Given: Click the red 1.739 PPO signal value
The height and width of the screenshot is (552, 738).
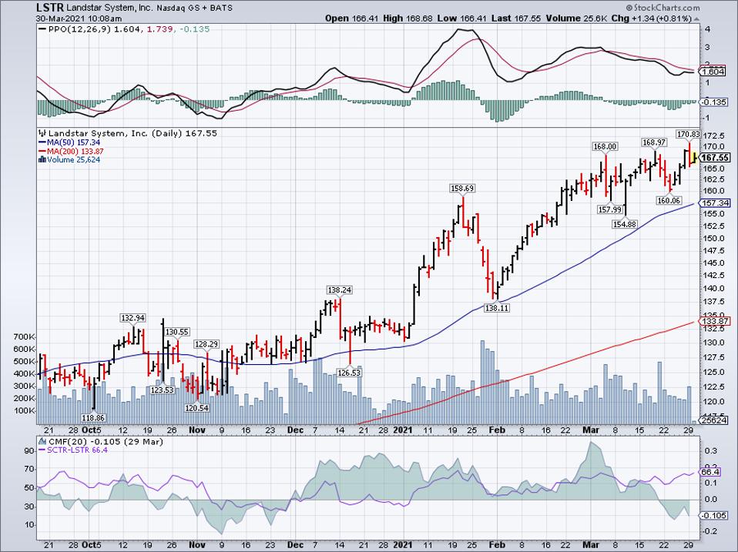Looking at the screenshot, I should click(159, 29).
